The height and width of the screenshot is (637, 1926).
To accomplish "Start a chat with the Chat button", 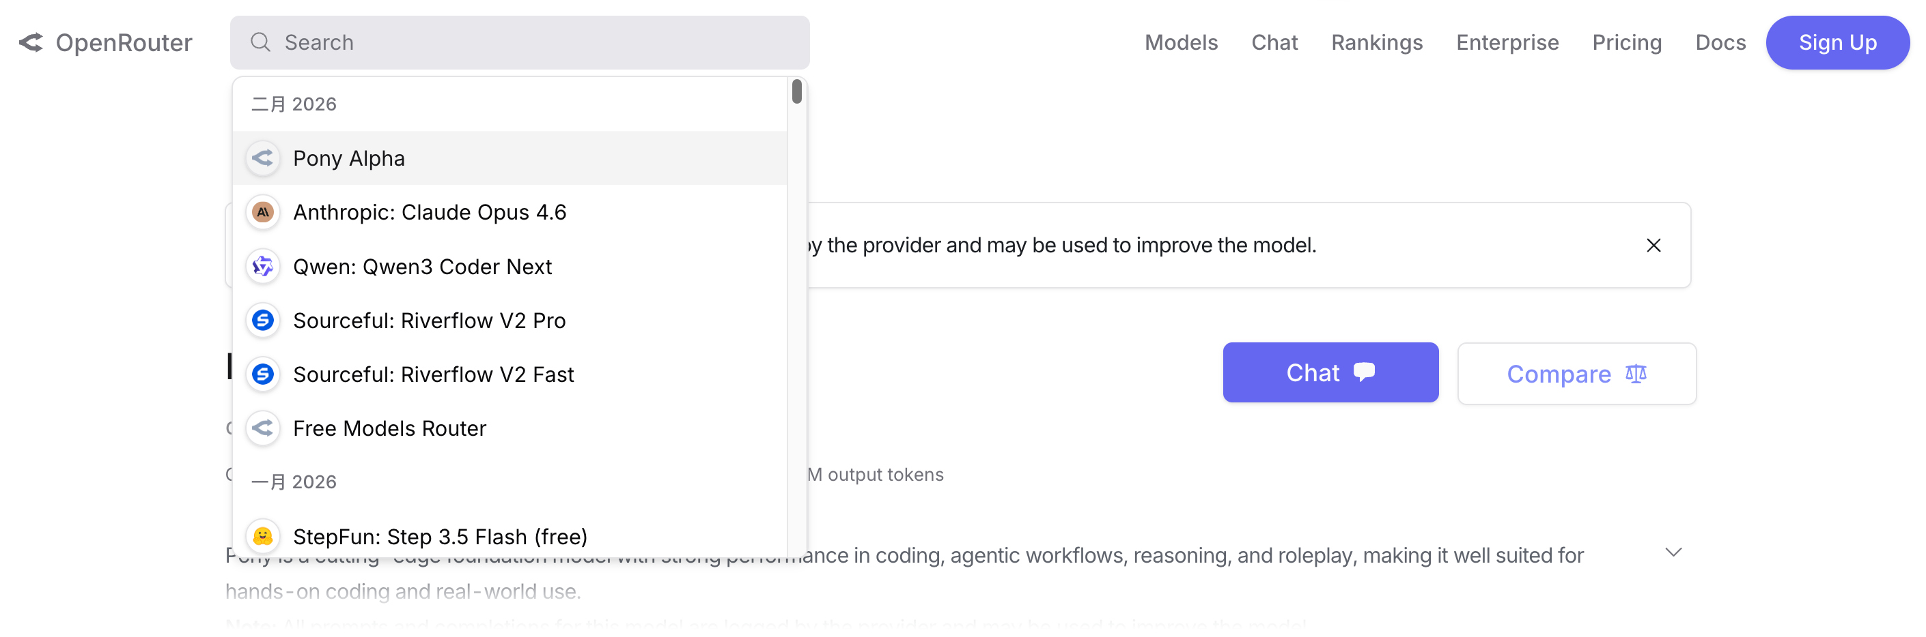I will point(1329,372).
